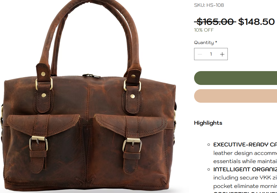Click the INTELLIGENT ORGANIZ bullet heading
The image size is (277, 193).
click(245, 169)
